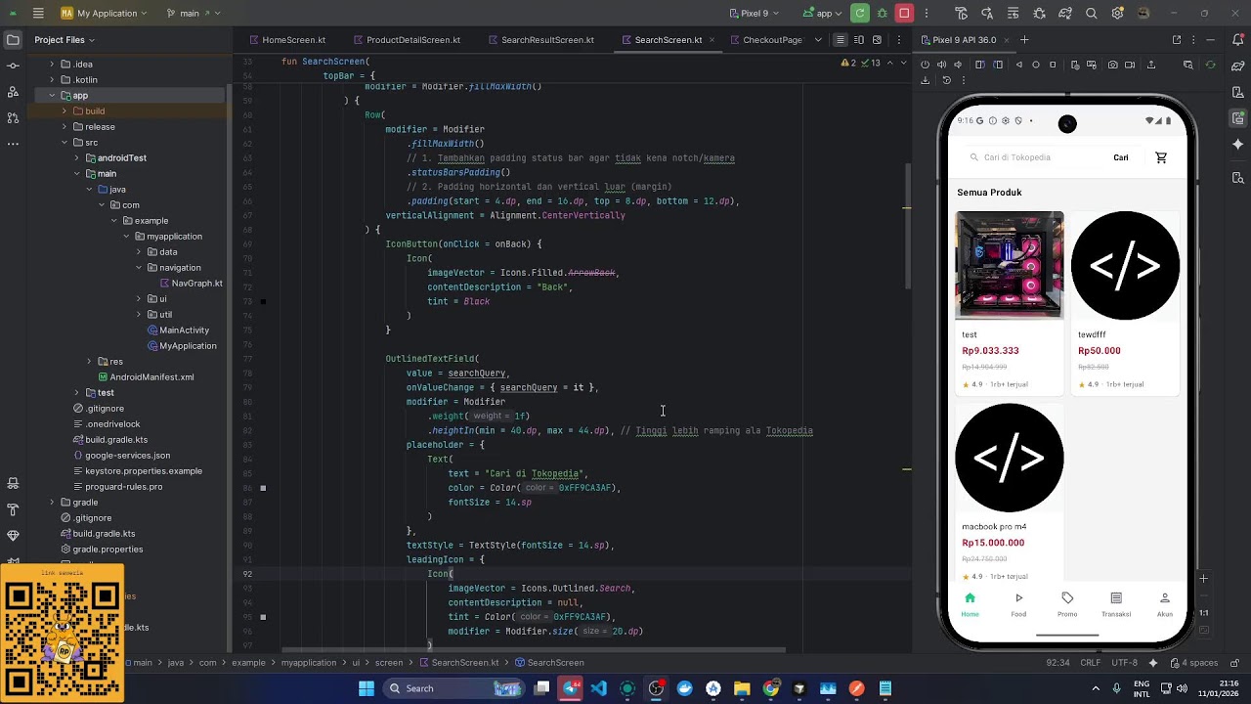Screen dimensions: 1251x704
Task: Click emulator Home circle button
Action: 1036,65
